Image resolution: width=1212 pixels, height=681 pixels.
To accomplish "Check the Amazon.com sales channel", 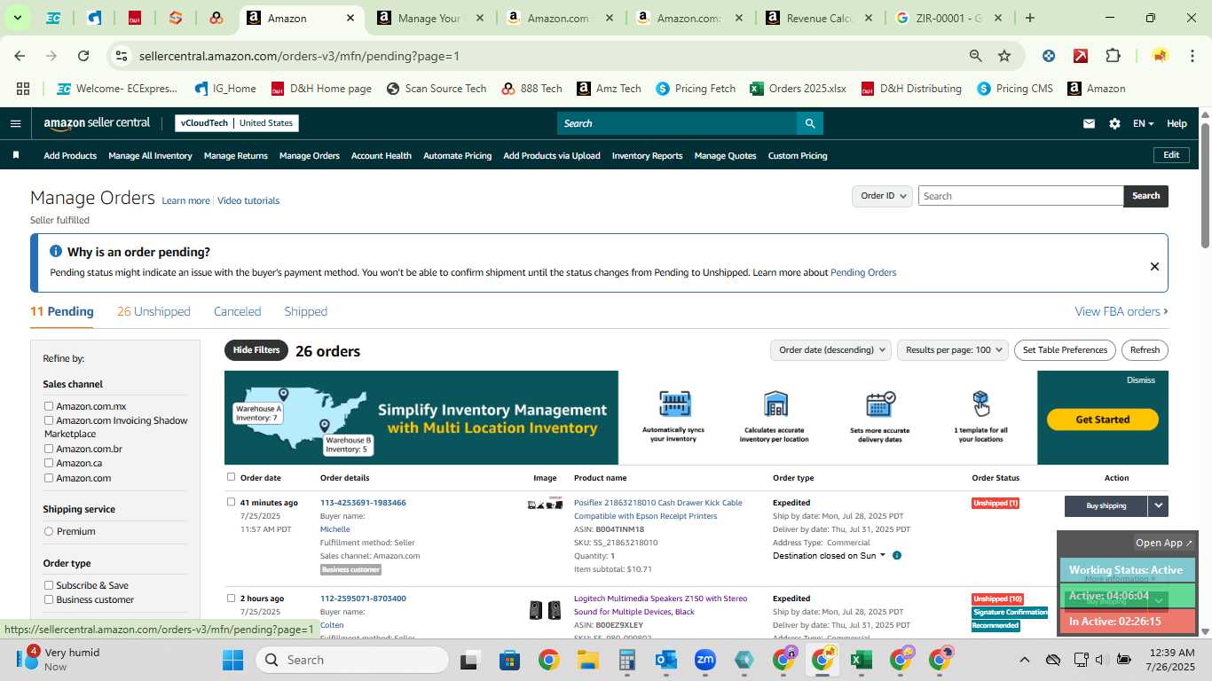I will tap(49, 478).
